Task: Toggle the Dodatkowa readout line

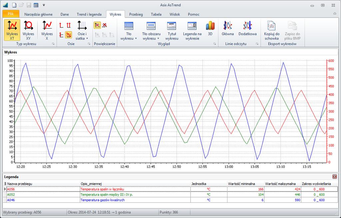Action: point(247,29)
